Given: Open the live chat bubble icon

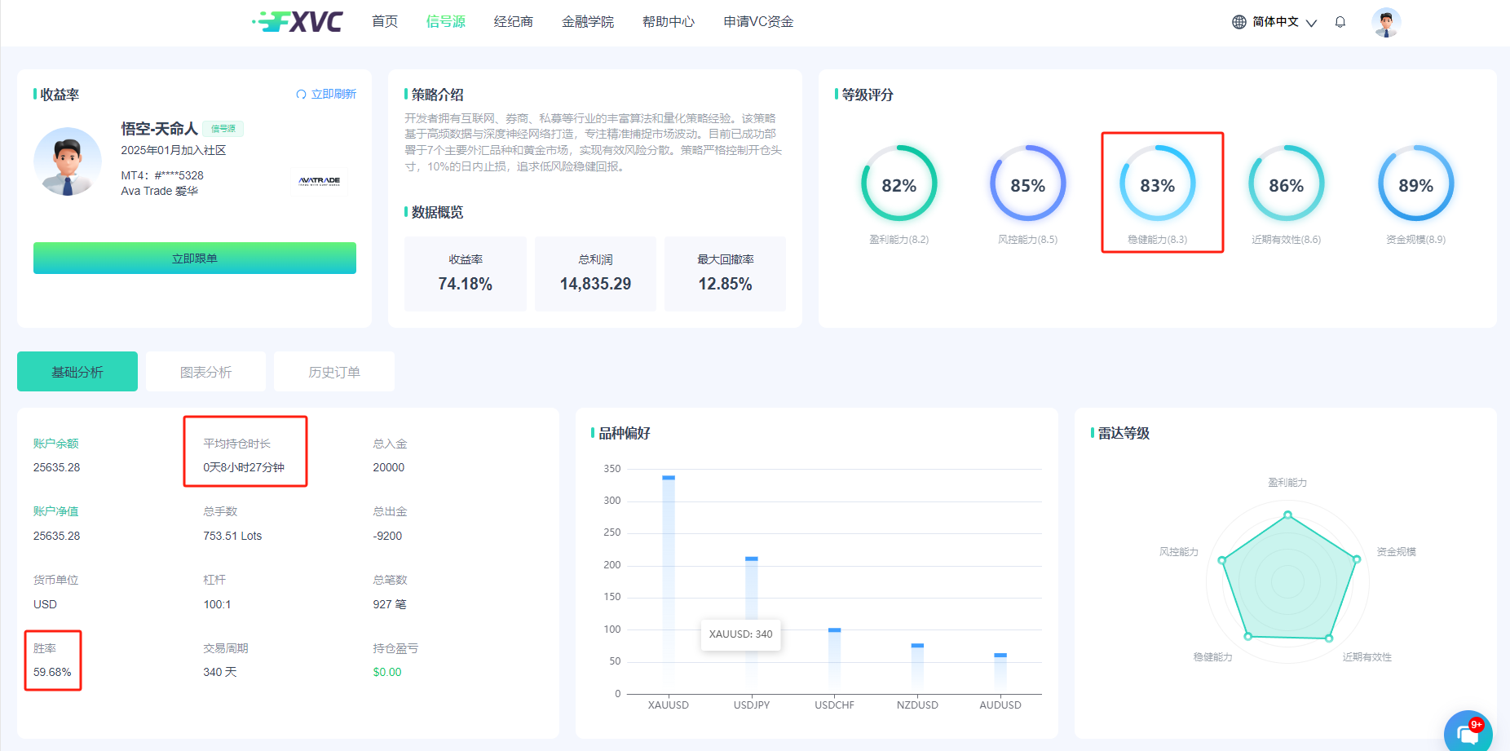Looking at the screenshot, I should (x=1468, y=733).
